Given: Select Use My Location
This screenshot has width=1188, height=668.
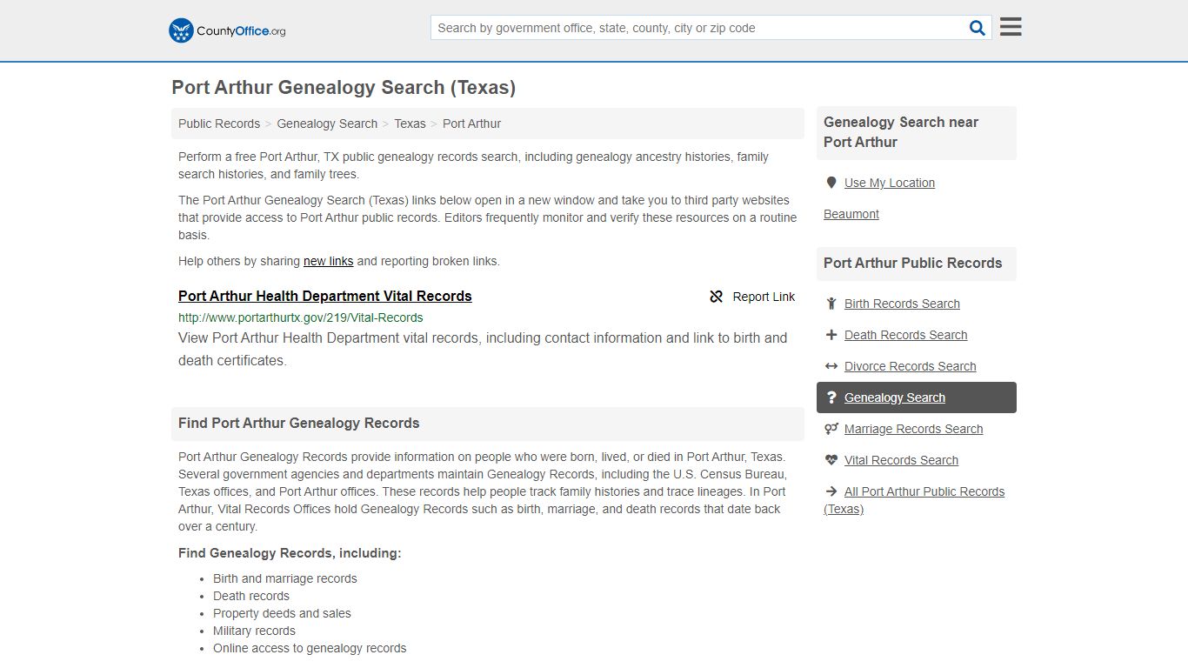Looking at the screenshot, I should (890, 183).
